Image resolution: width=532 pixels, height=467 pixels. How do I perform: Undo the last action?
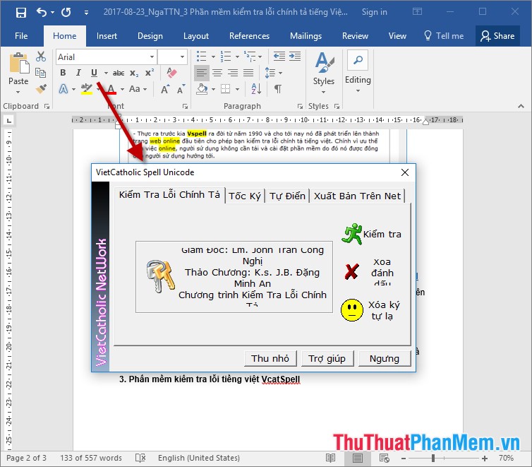(x=42, y=13)
